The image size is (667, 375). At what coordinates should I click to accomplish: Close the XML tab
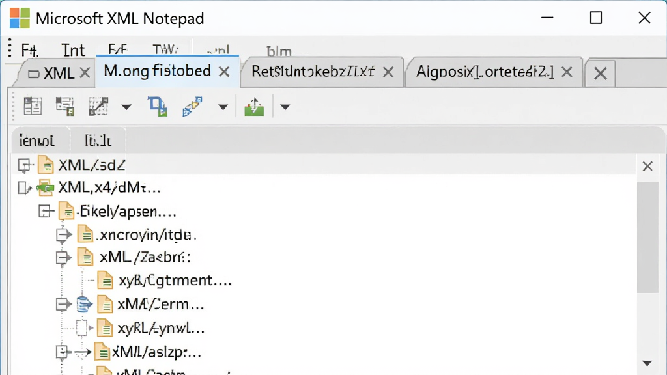(85, 73)
